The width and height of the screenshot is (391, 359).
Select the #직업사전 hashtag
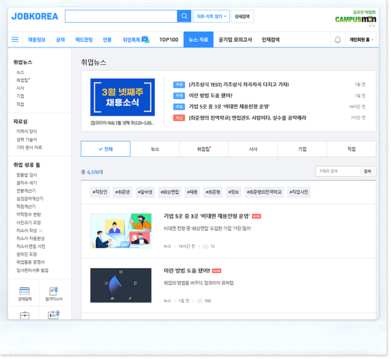tap(299, 192)
